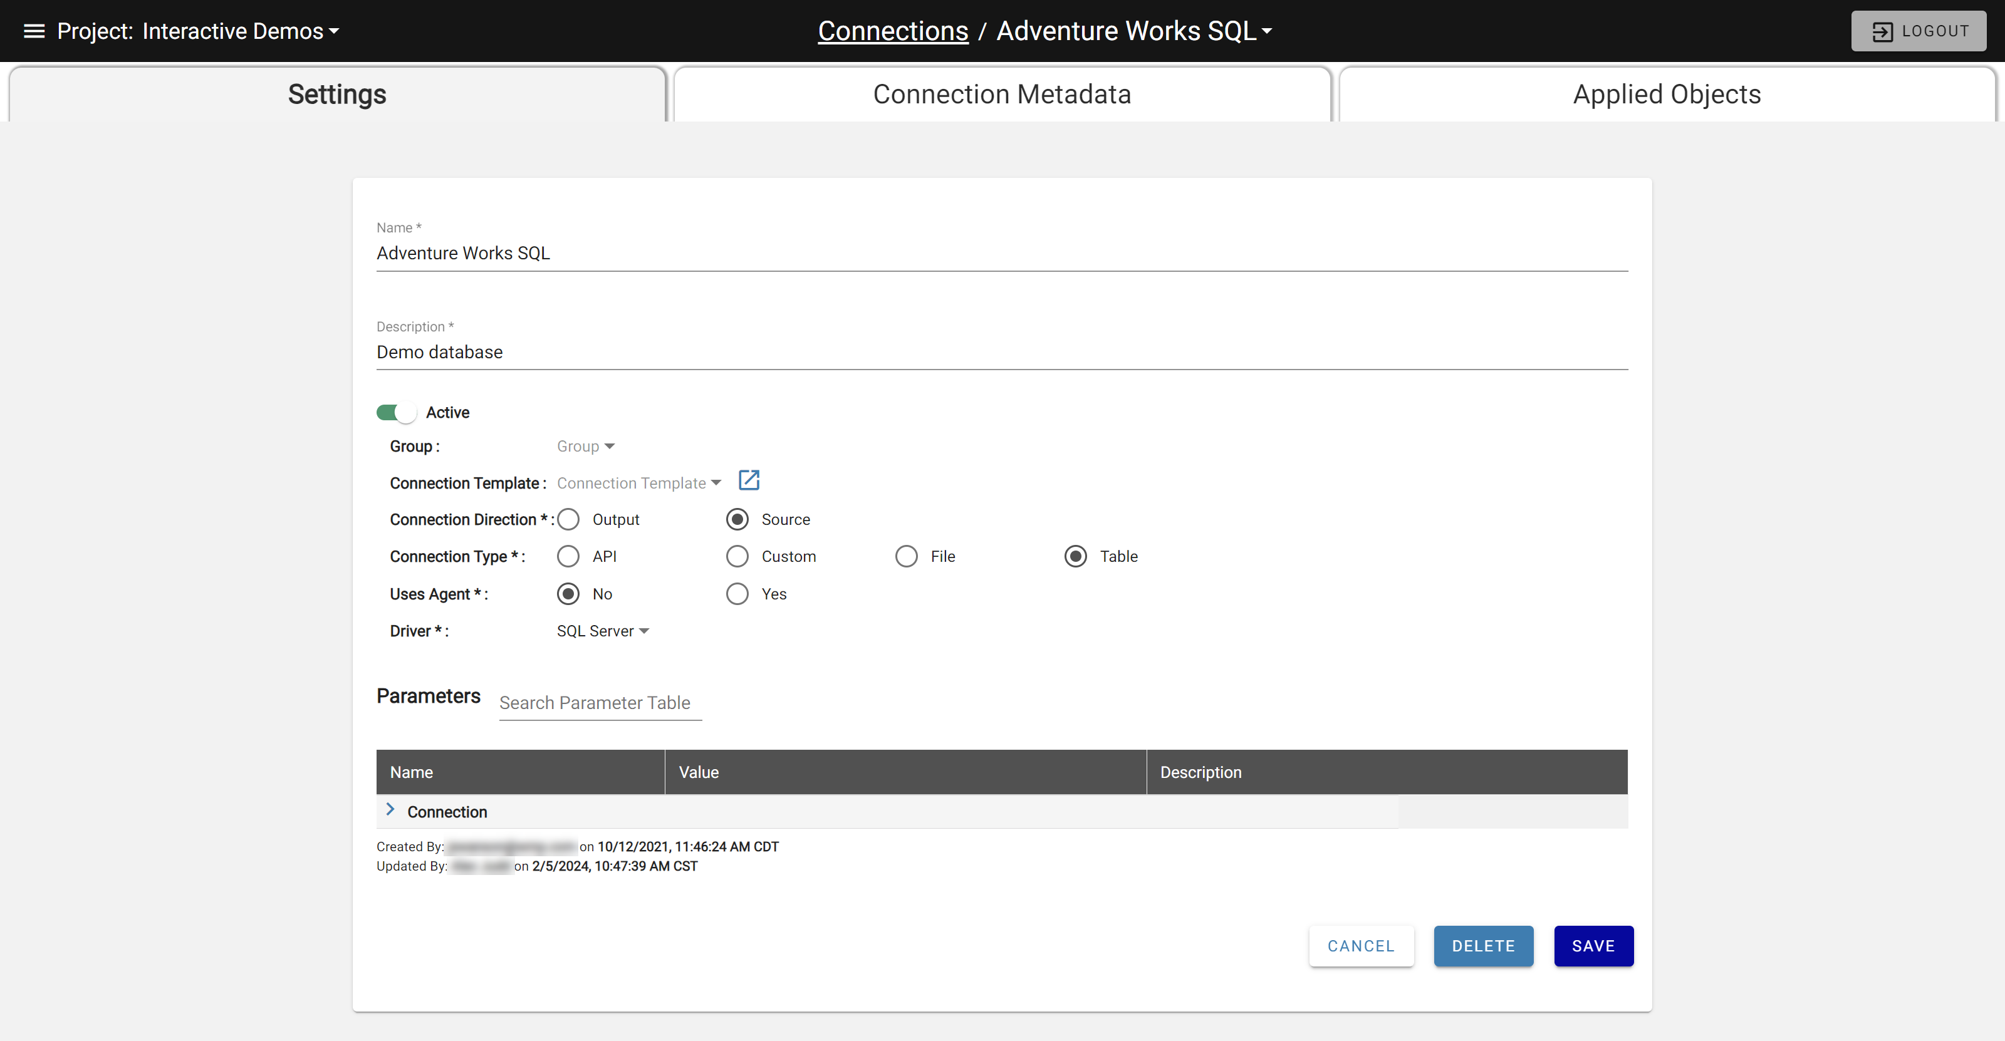Switch to the Applied Objects tab
The height and width of the screenshot is (1041, 2005).
(1667, 93)
